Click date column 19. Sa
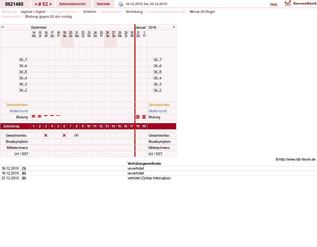 65,34
